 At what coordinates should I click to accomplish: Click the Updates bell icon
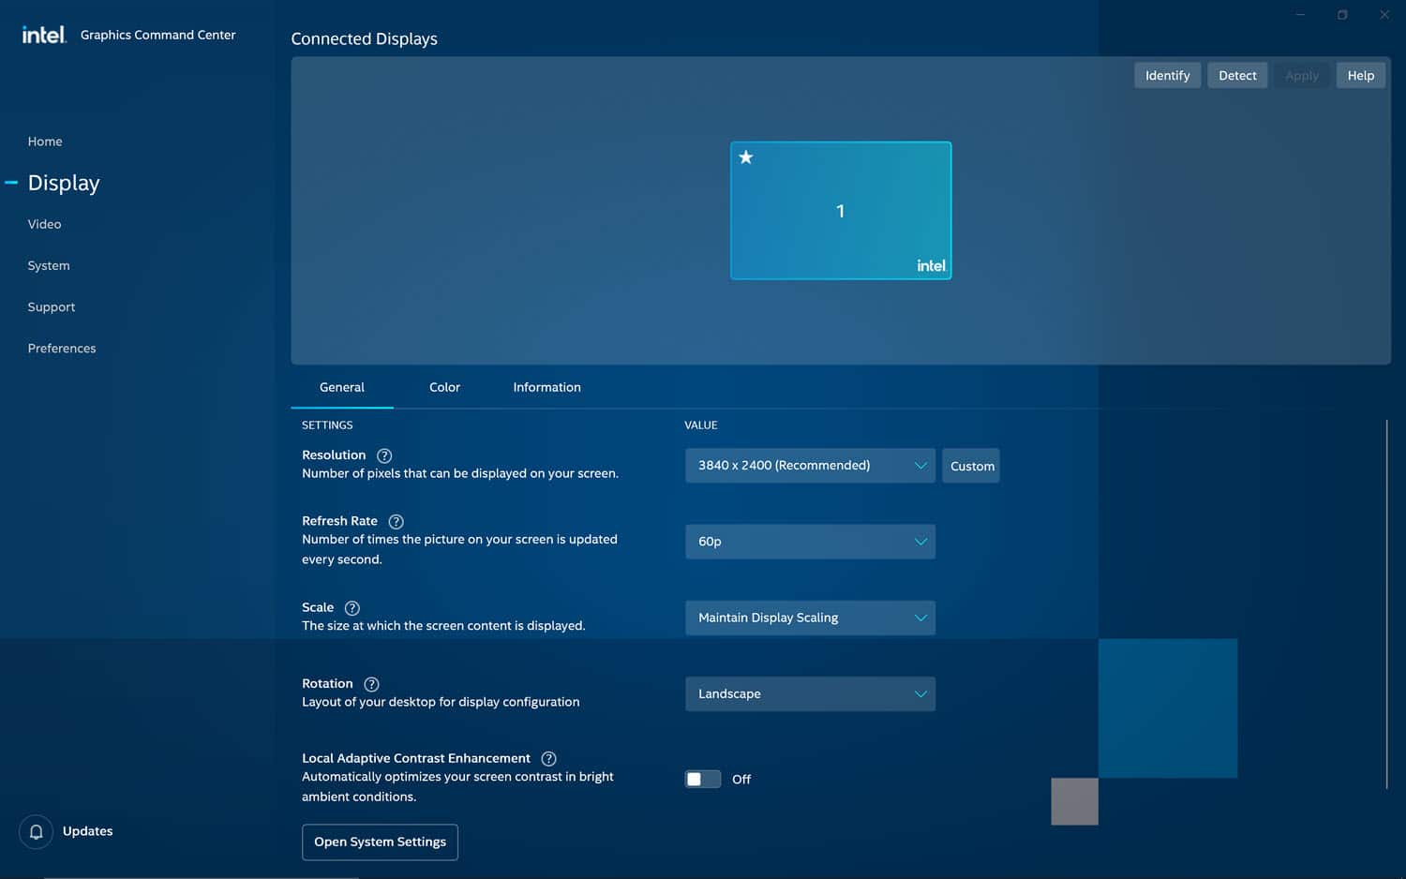click(x=36, y=831)
